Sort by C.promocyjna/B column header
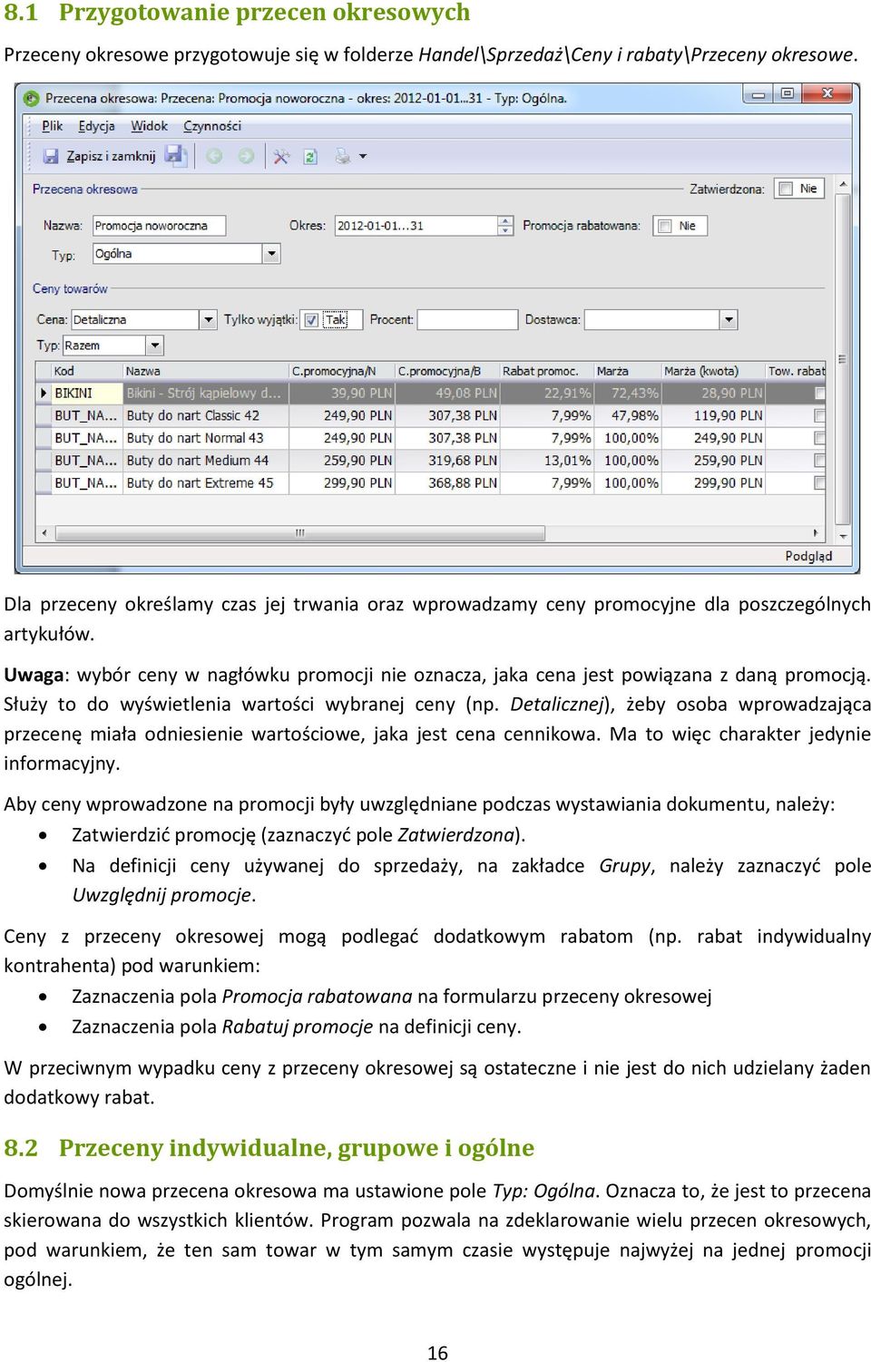Viewport: 871px width, 1362px height. (x=446, y=371)
